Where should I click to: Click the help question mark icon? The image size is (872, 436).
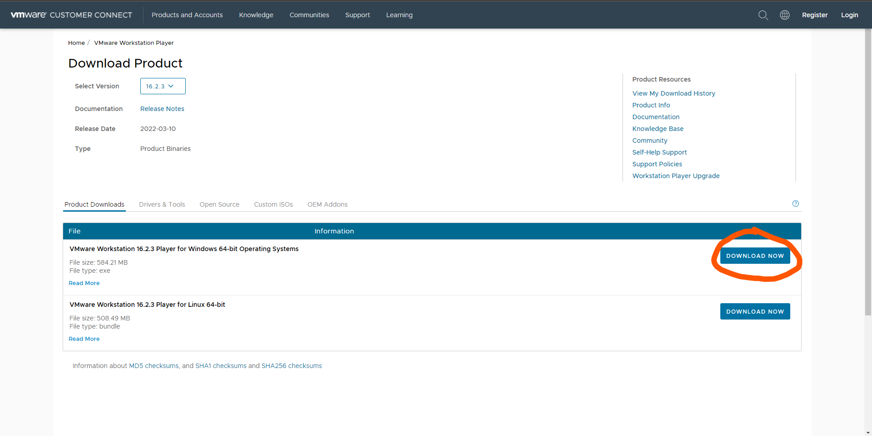(796, 203)
